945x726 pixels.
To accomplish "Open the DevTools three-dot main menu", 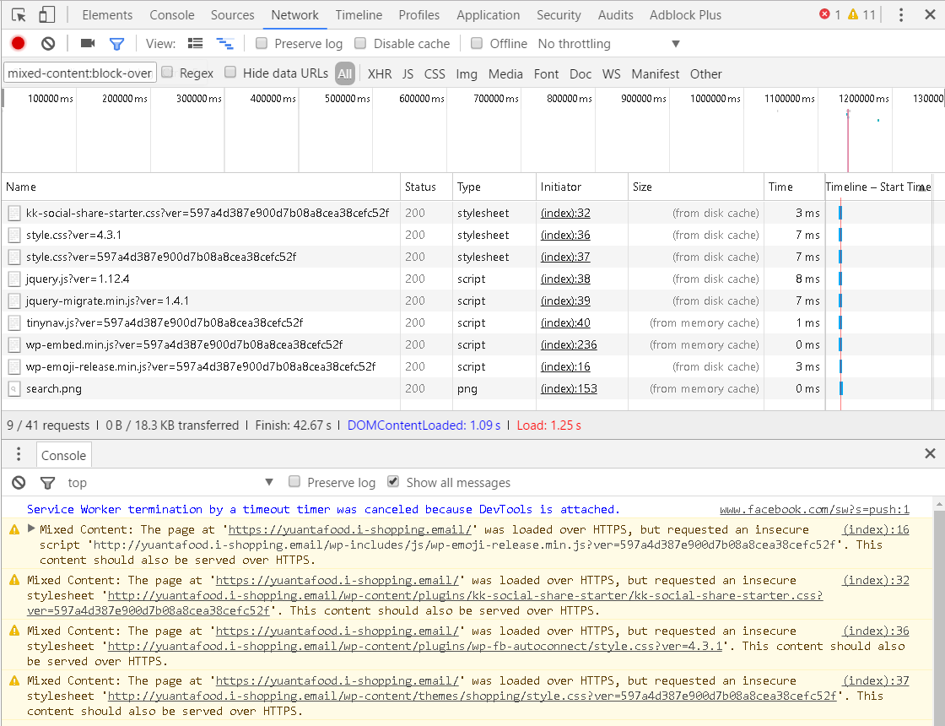I will [901, 14].
